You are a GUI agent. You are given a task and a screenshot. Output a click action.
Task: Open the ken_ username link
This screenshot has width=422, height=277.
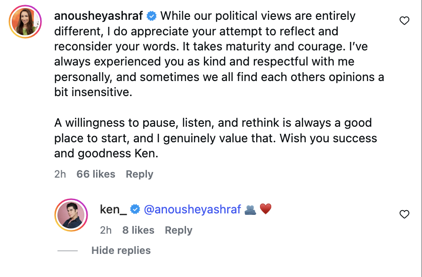pos(114,209)
